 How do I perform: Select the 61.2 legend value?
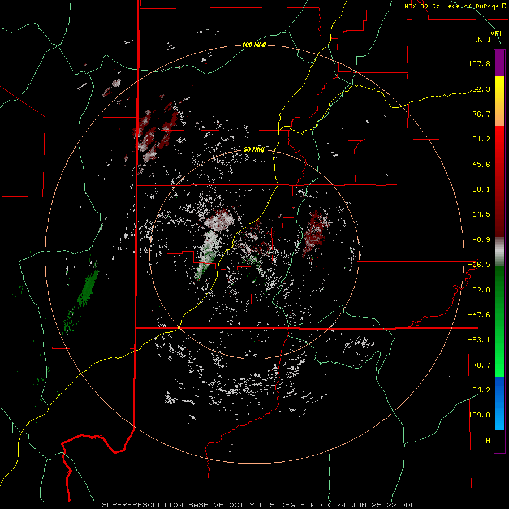(x=481, y=139)
